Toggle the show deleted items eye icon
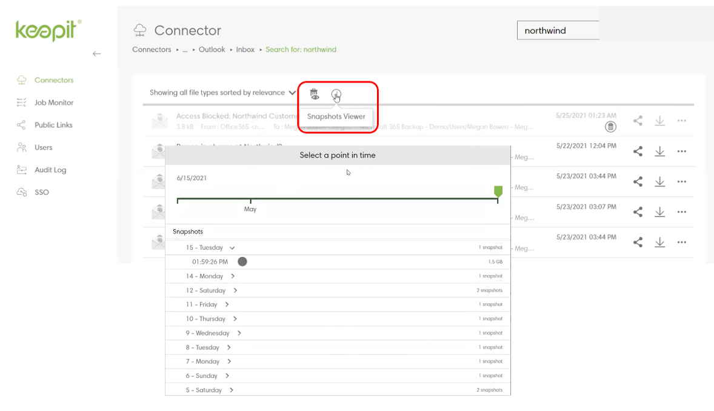This screenshot has height=411, width=714. coord(314,94)
